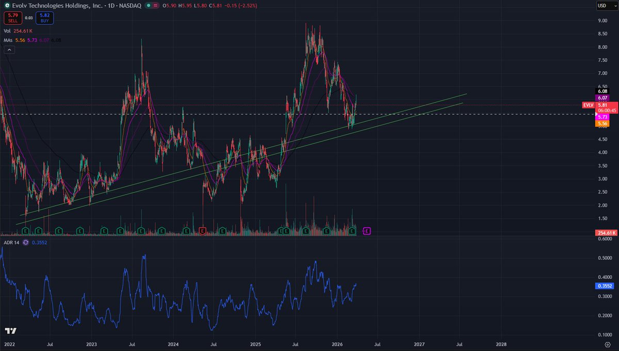619x351 pixels.
Task: Collapse the indicator legend with the chevron
Action: pos(9,50)
